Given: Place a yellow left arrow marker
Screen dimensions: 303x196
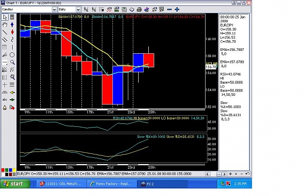Looking at the screenshot, I should pos(12,92).
